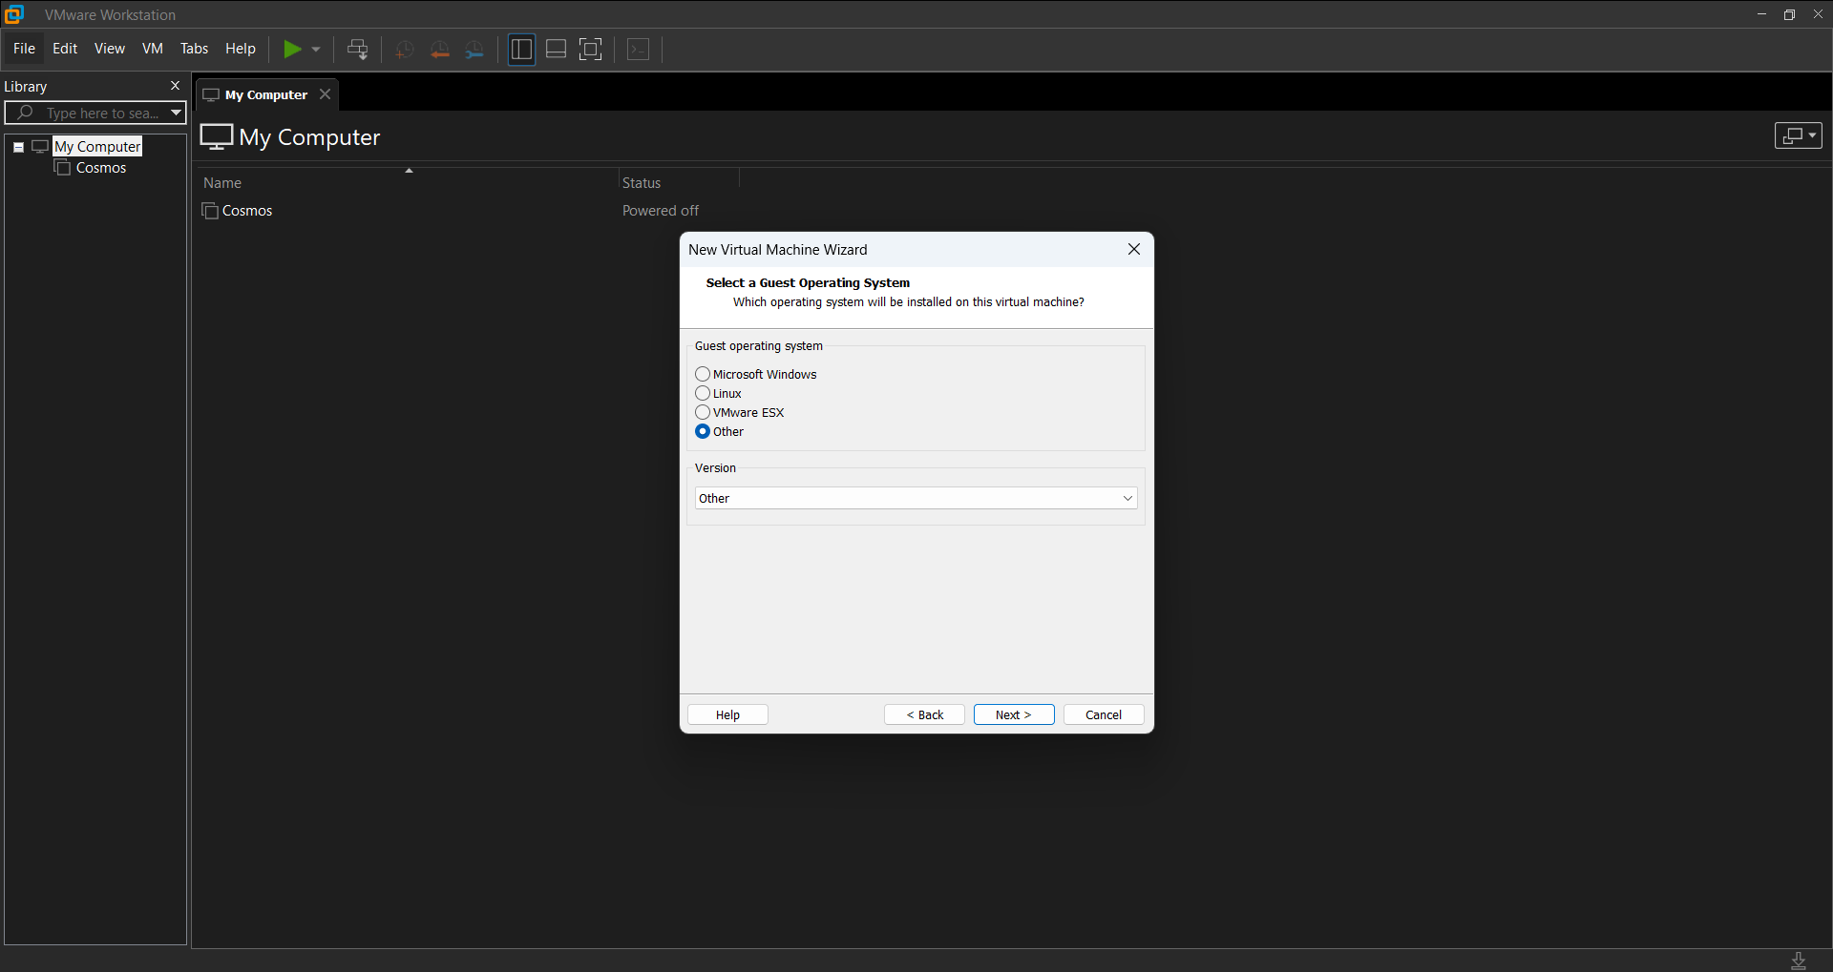Open the Edit menu
Viewport: 1833px width, 972px height.
click(x=65, y=49)
